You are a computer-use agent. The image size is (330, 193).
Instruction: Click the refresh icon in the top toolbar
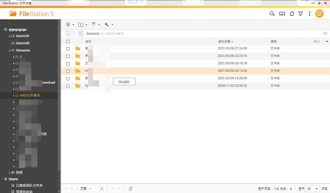[292, 14]
